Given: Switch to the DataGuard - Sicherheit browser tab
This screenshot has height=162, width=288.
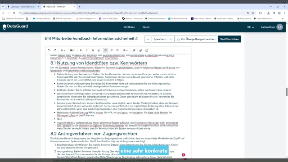Looking at the screenshot, I should click(23, 7).
